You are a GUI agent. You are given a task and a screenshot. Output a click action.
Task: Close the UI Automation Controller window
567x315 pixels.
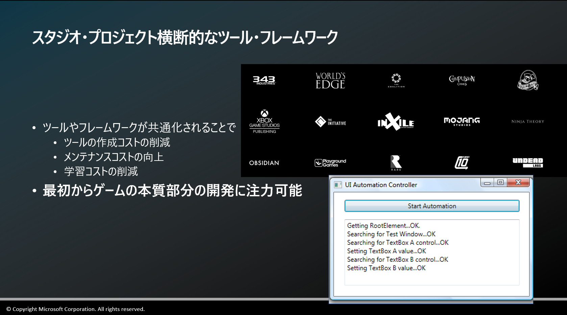point(518,182)
